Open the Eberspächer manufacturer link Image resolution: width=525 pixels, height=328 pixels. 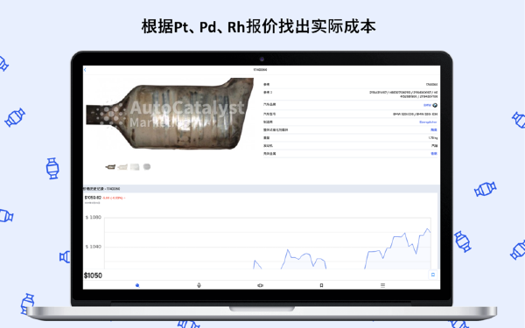tap(428, 122)
